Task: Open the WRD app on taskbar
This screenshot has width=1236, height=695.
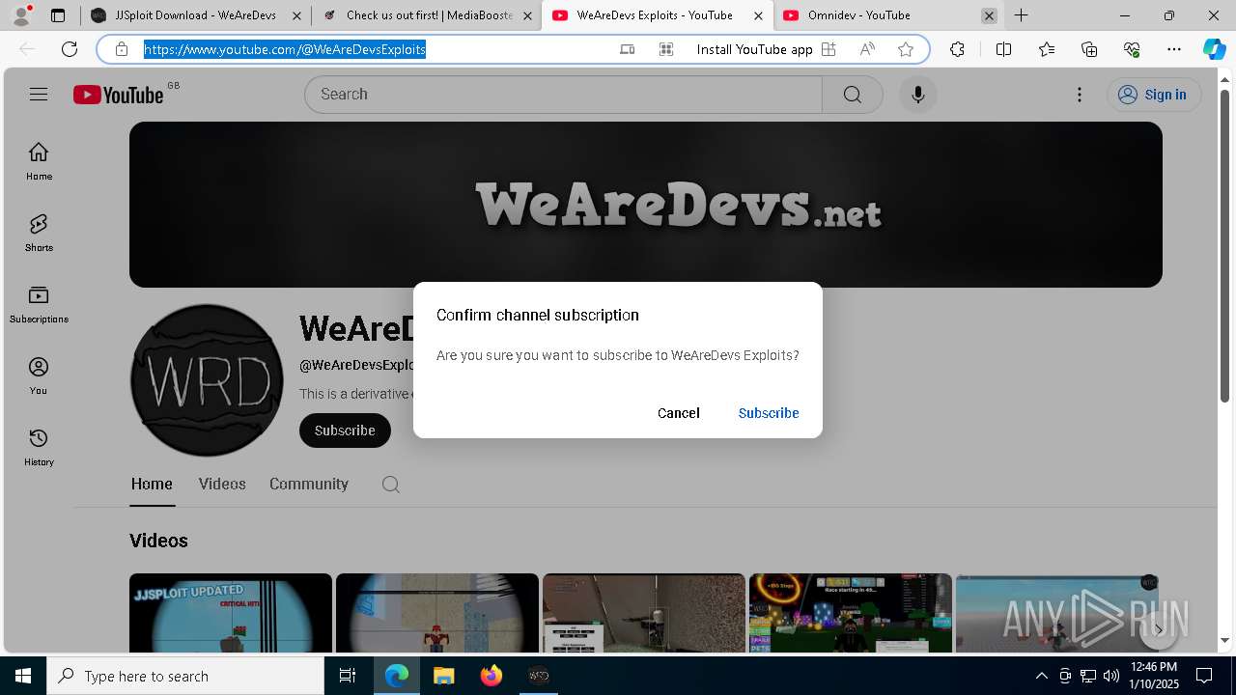Action: pyautogui.click(x=539, y=676)
